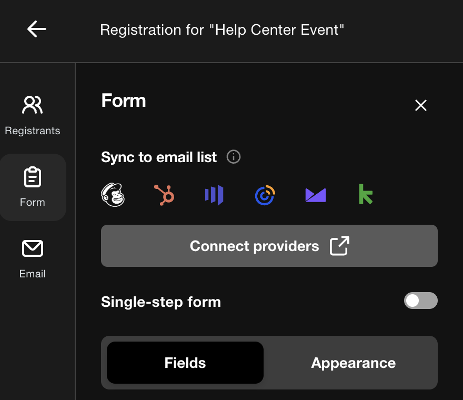Viewport: 463px width, 400px height.
Task: Select the Customer.io circular icon
Action: [264, 195]
